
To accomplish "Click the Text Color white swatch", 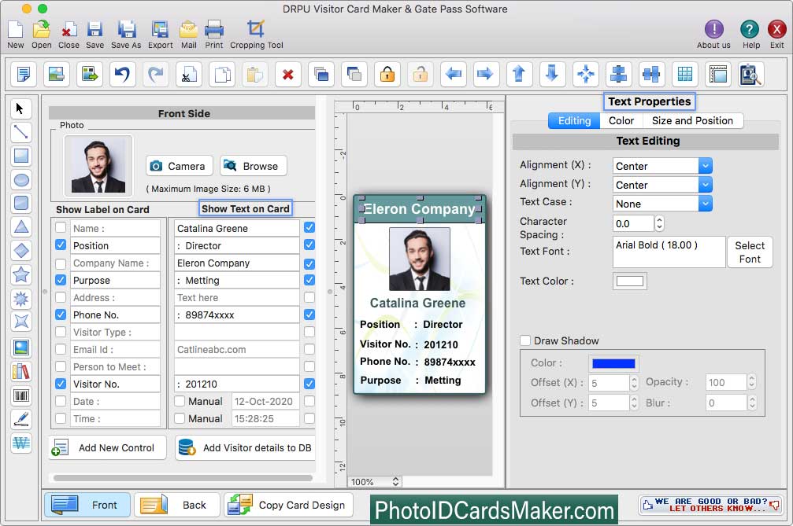I will click(x=630, y=281).
